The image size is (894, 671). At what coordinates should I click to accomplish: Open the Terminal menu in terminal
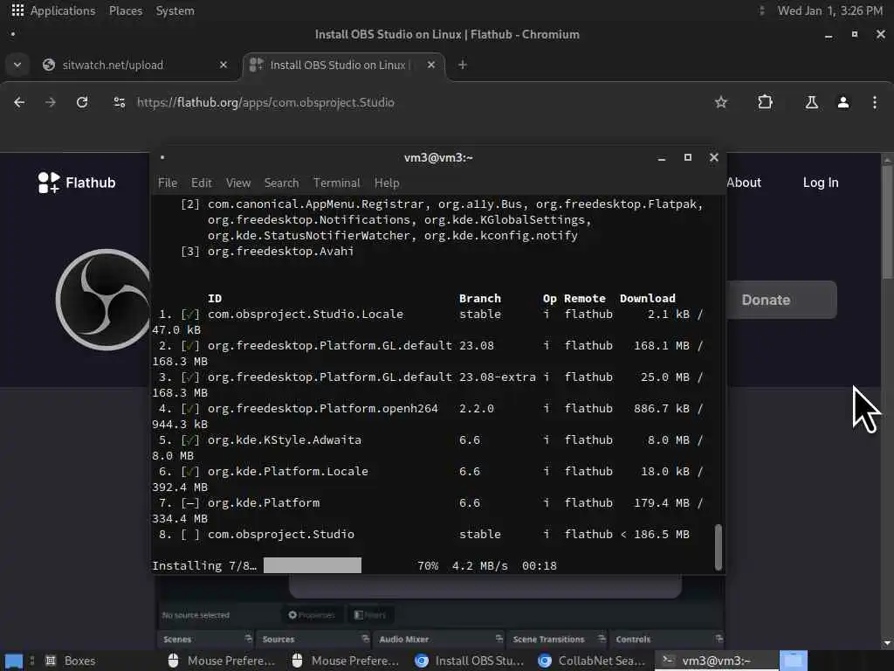point(337,183)
